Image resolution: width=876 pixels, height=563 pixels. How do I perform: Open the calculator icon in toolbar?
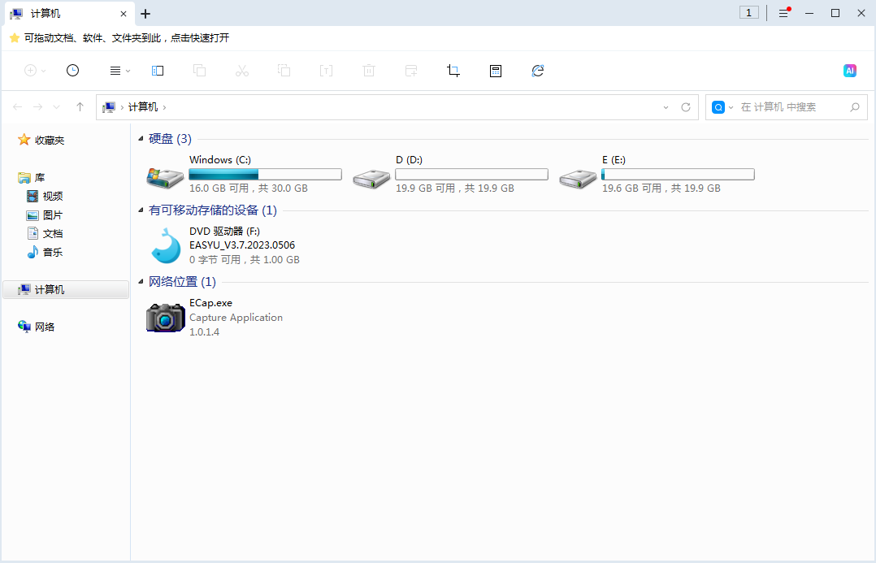(496, 71)
